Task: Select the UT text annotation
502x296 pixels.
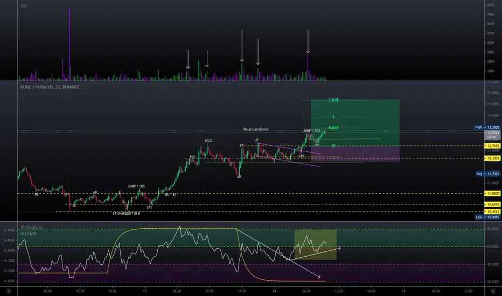Action: [256, 140]
